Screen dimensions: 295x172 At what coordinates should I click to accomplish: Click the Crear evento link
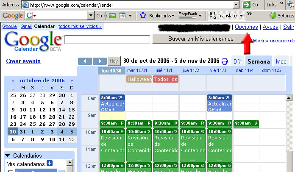[23, 61]
